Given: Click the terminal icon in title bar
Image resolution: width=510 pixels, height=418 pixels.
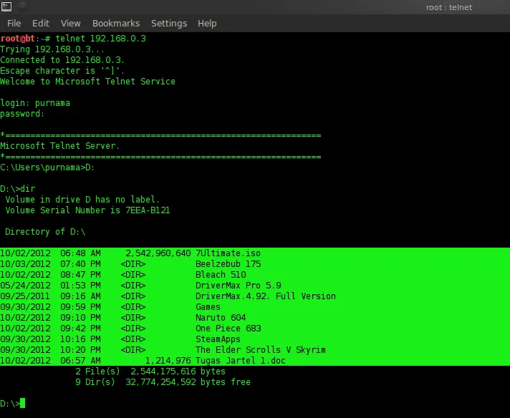Looking at the screenshot, I should pyautogui.click(x=6, y=7).
